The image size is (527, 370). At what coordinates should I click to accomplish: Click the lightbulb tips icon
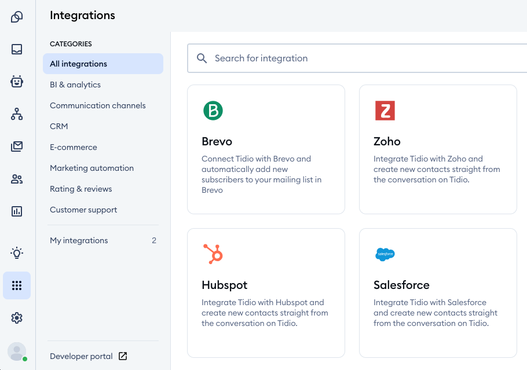coord(17,252)
